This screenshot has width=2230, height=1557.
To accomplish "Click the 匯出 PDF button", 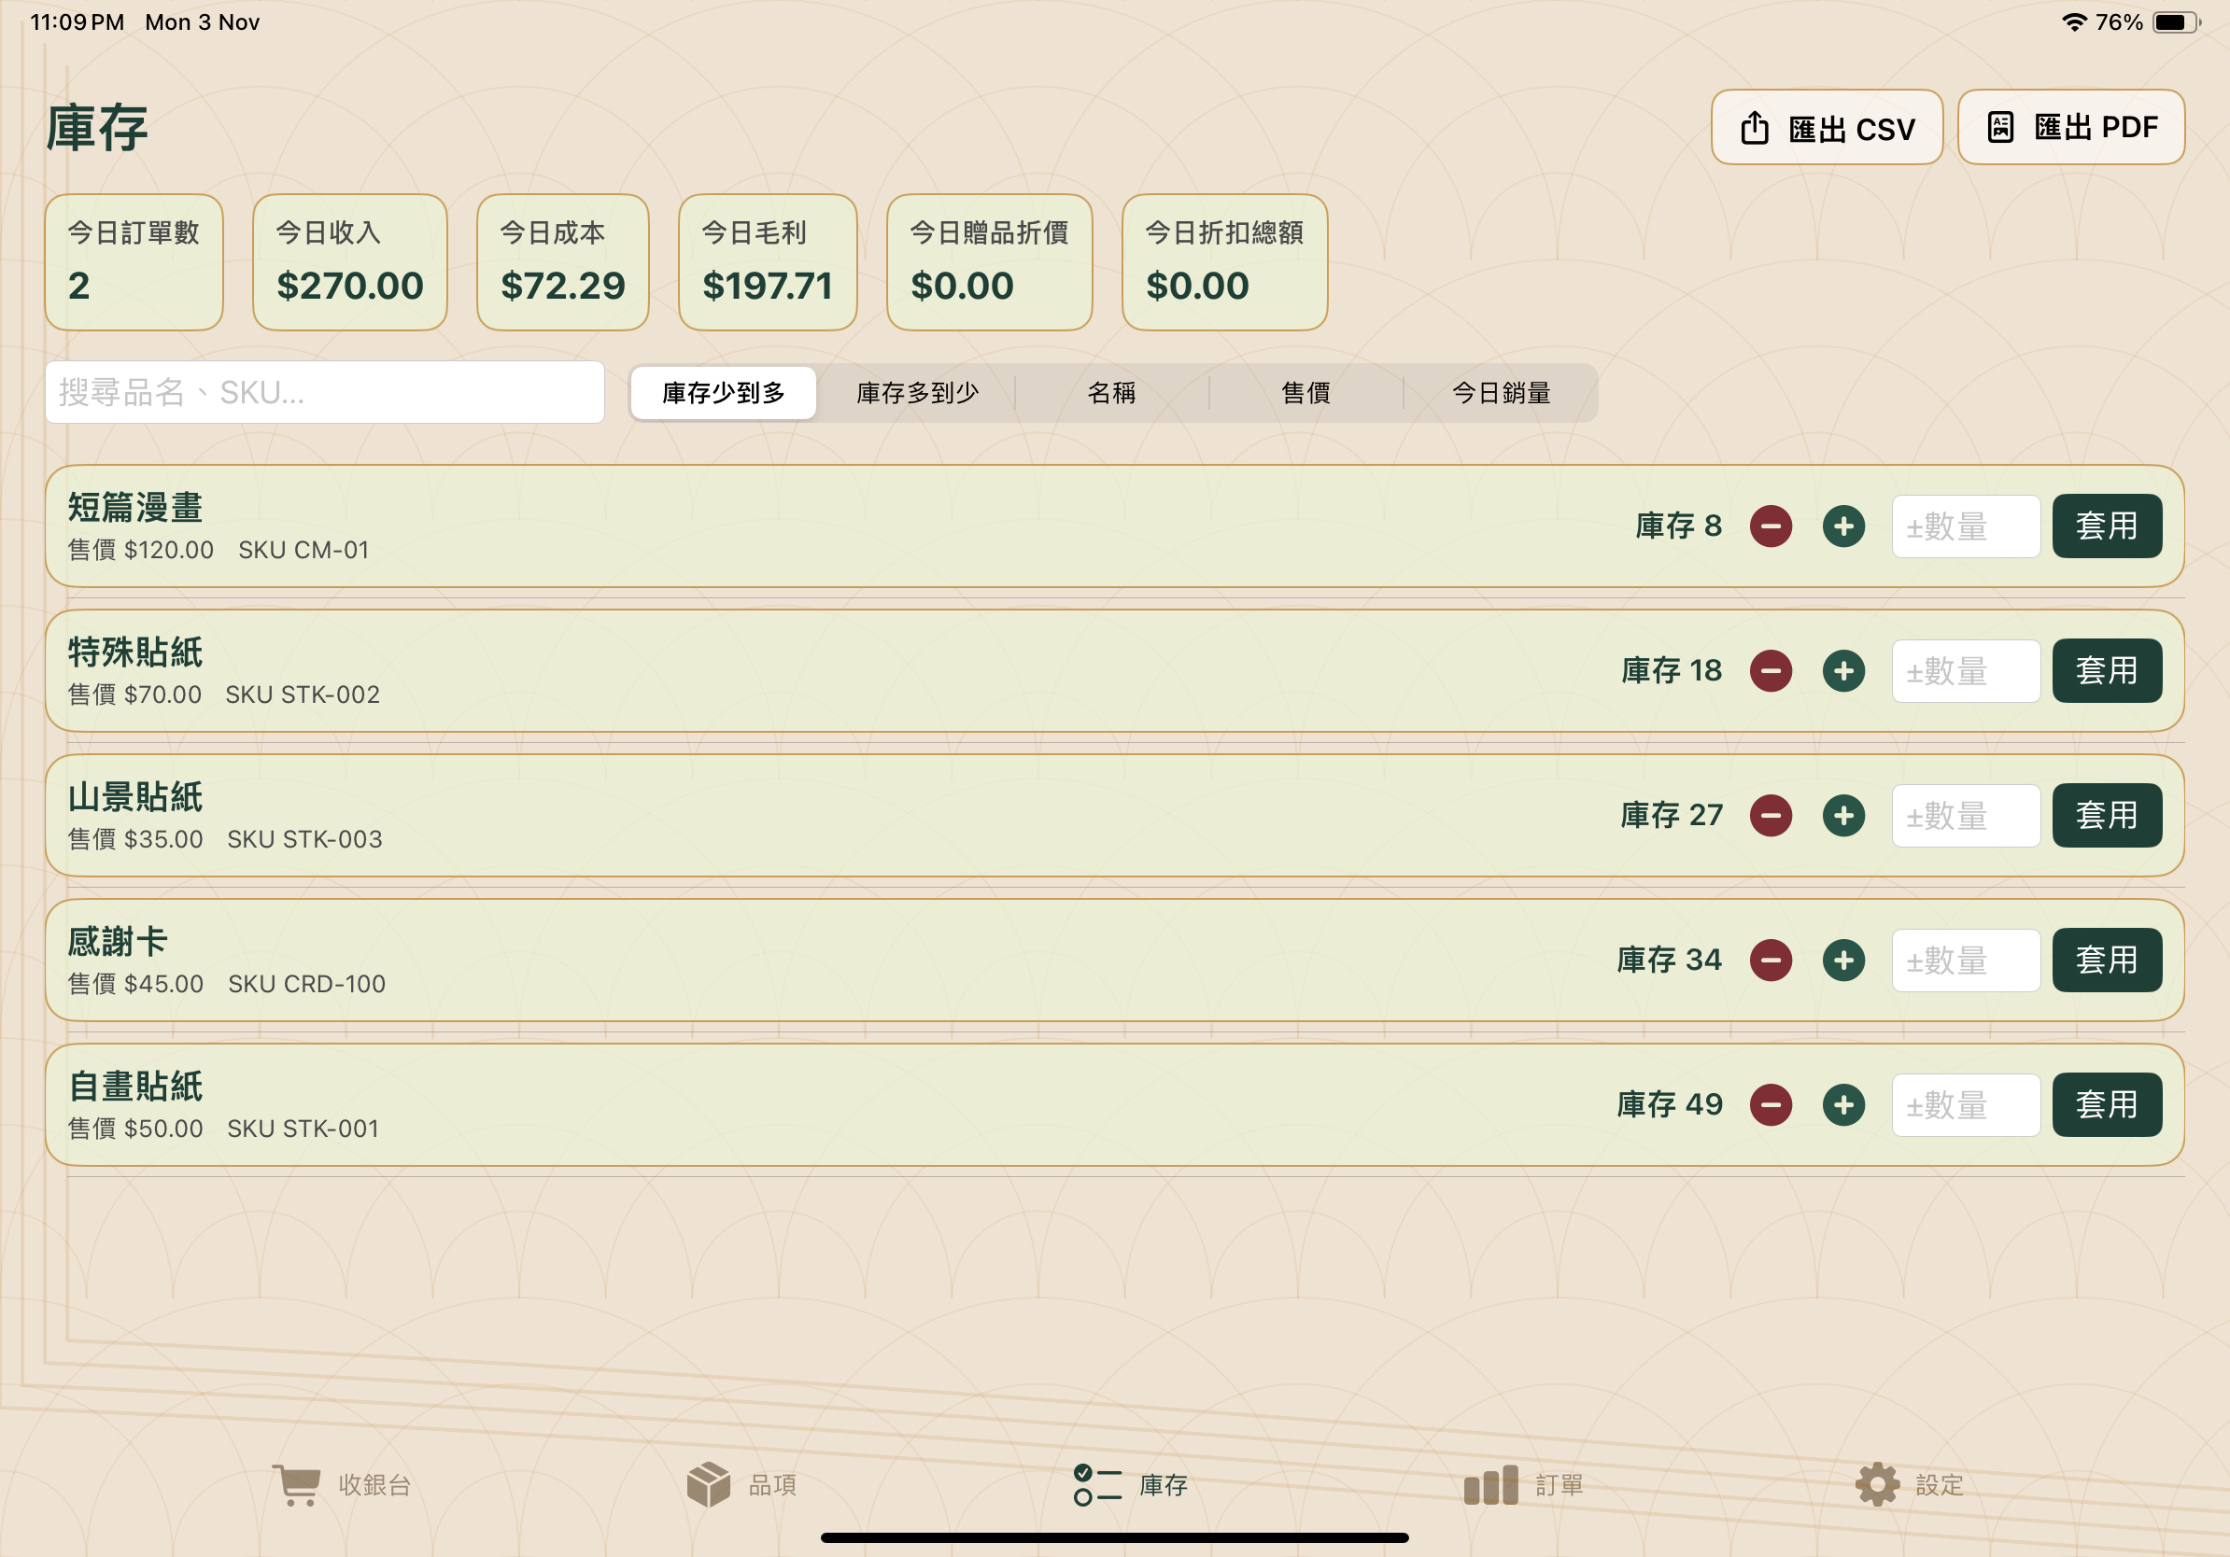I will pos(2069,128).
